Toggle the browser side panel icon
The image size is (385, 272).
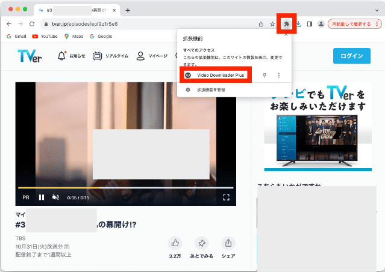[x=310, y=24]
